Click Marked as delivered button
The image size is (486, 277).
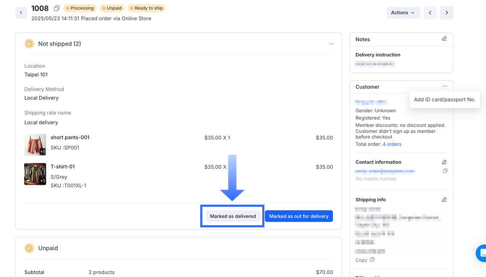pyautogui.click(x=233, y=216)
